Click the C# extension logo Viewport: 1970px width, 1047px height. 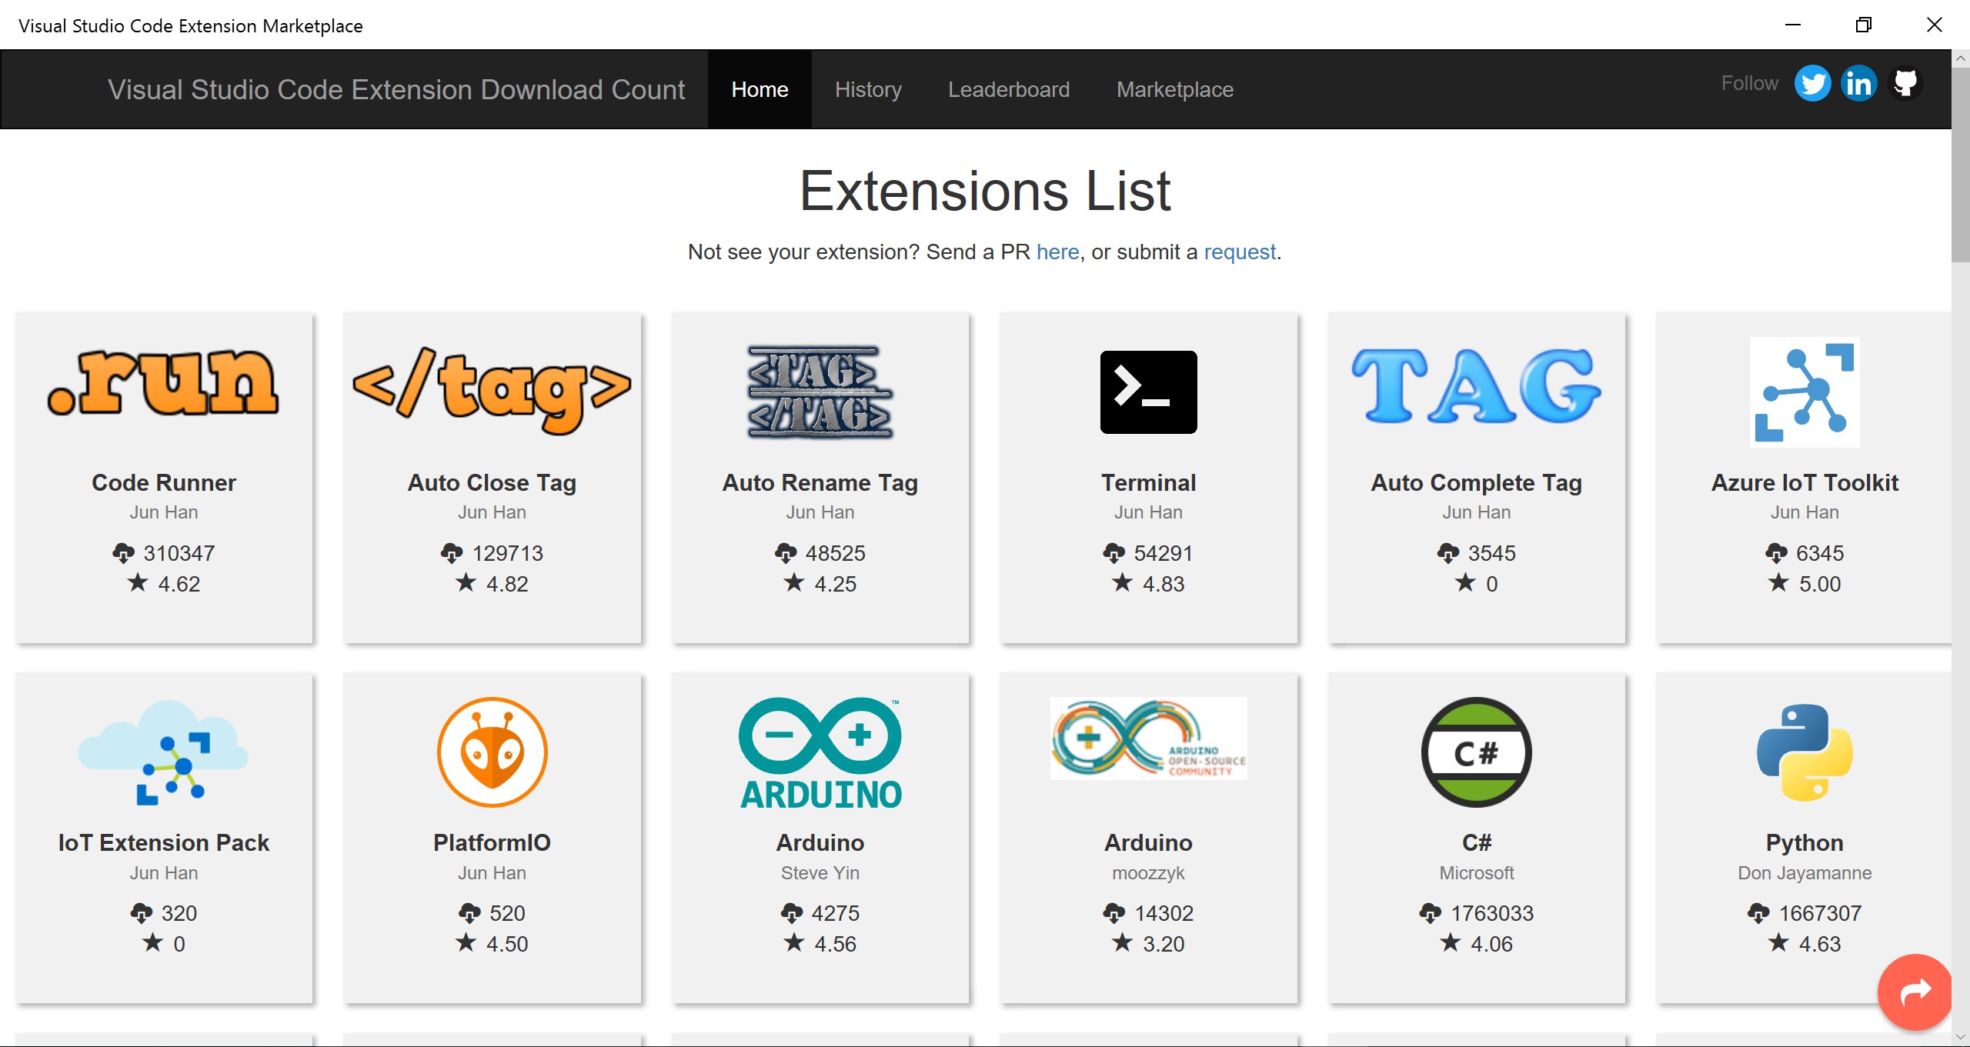coord(1476,752)
